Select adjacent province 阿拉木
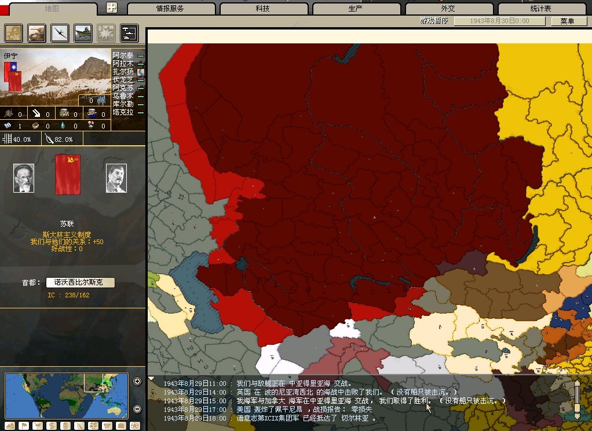 [x=123, y=64]
